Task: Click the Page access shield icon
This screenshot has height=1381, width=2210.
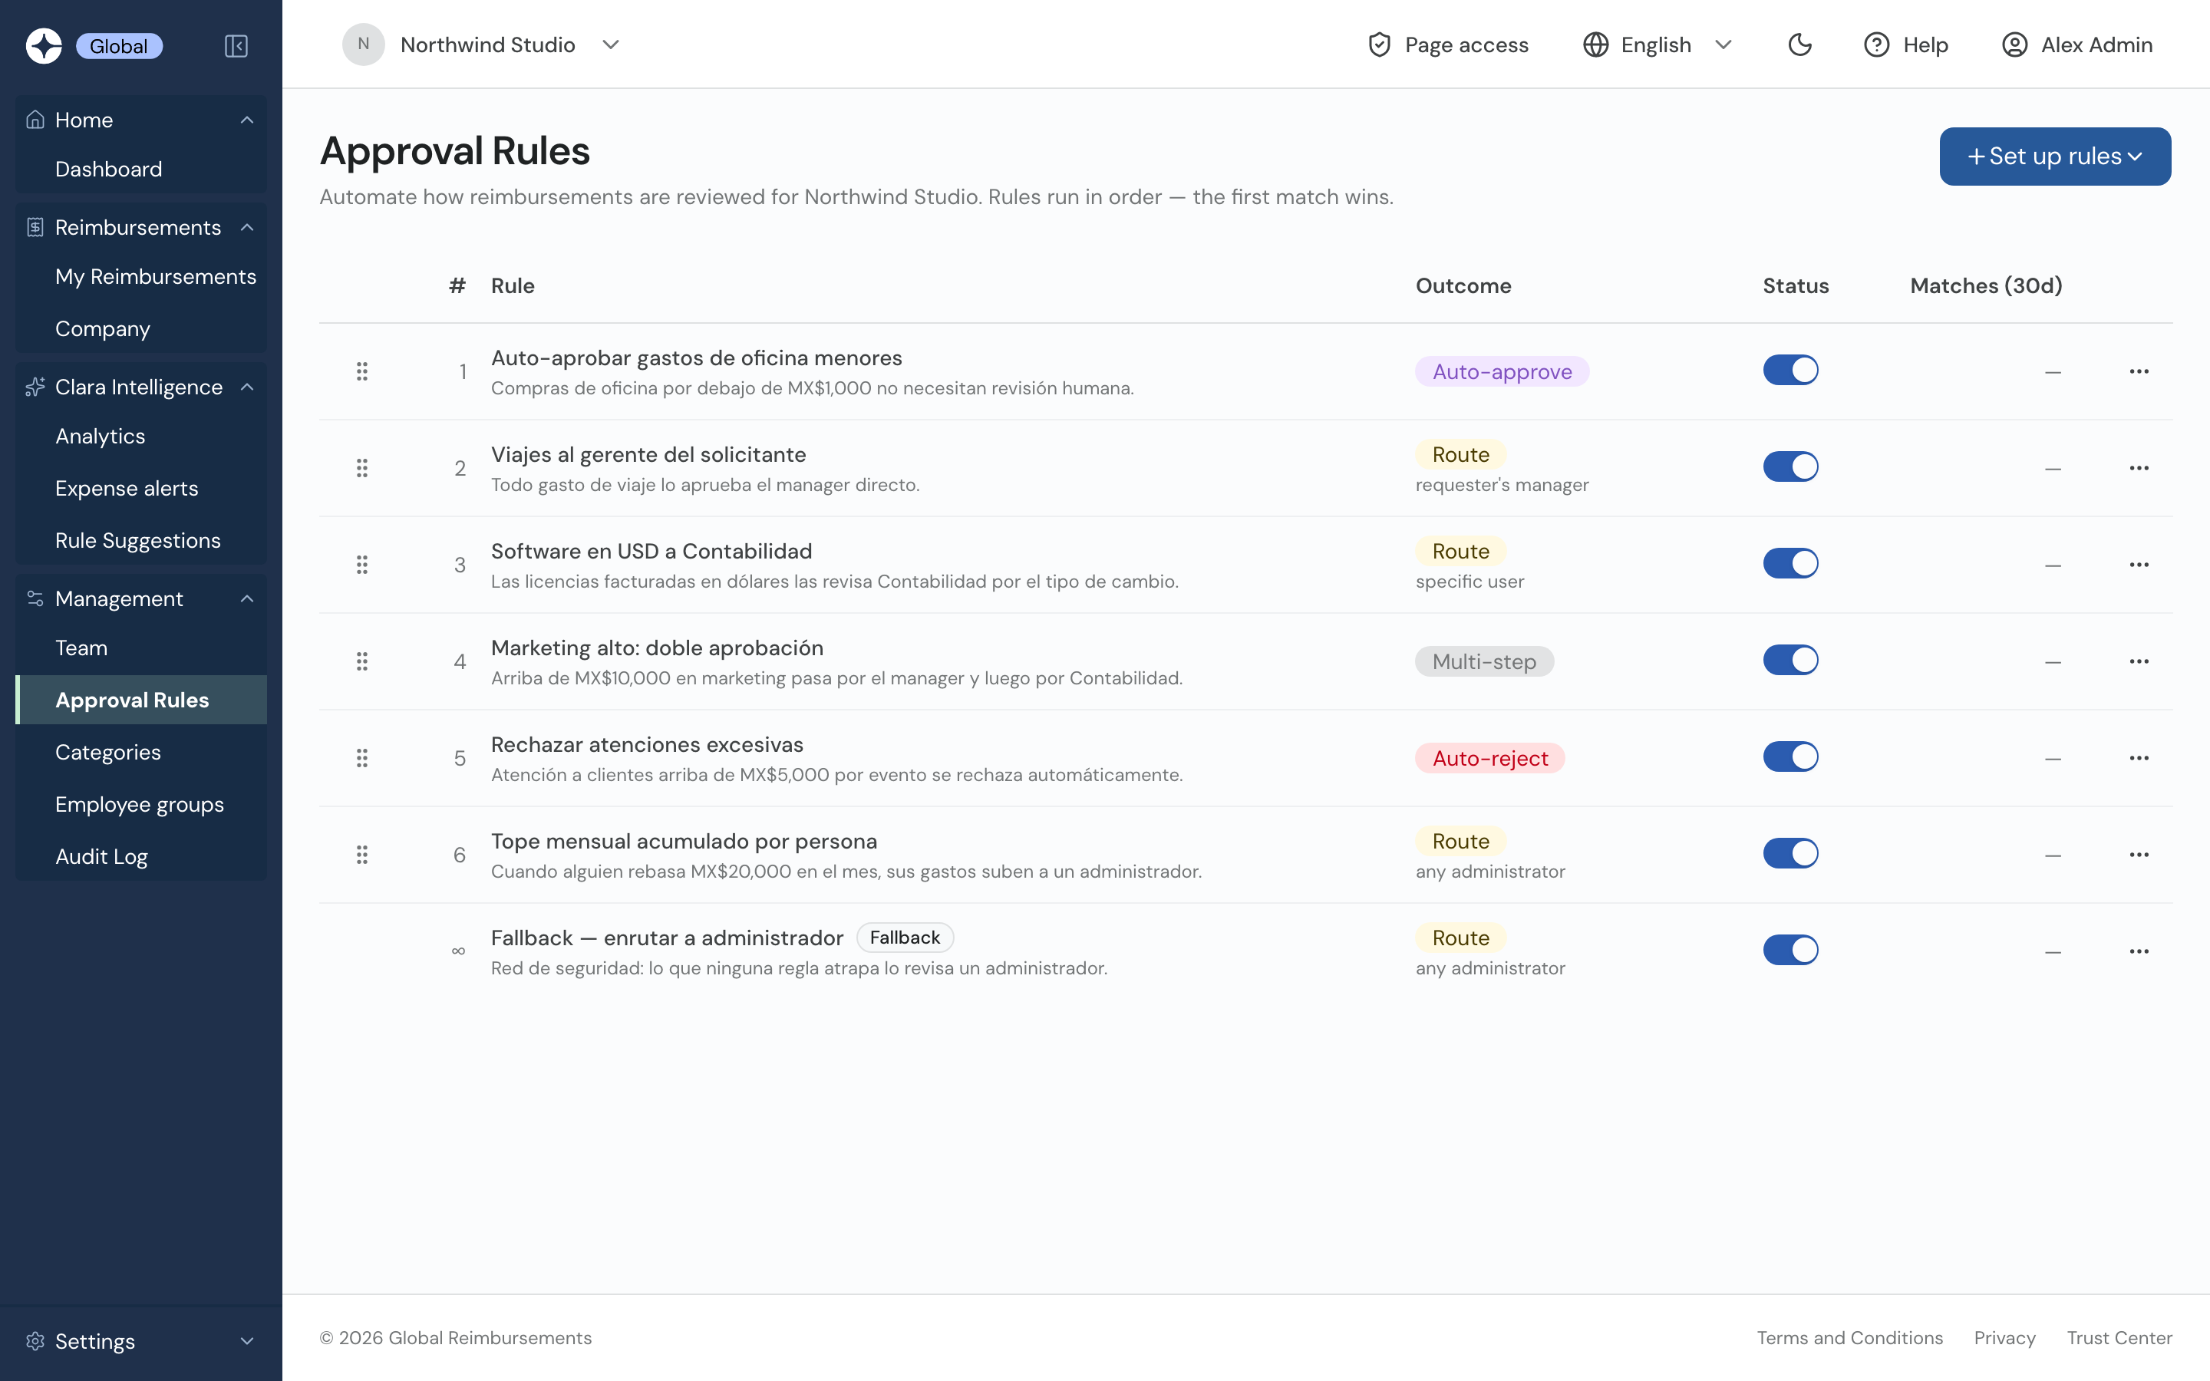Action: point(1379,44)
